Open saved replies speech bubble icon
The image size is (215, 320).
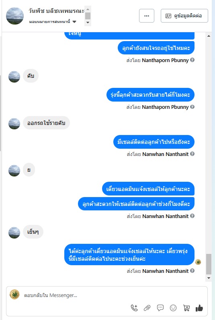click(x=160, y=308)
